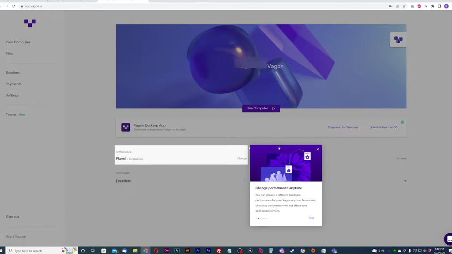This screenshot has width=452, height=254.
Task: Open the Adblock Plus extension
Action: 419,6
